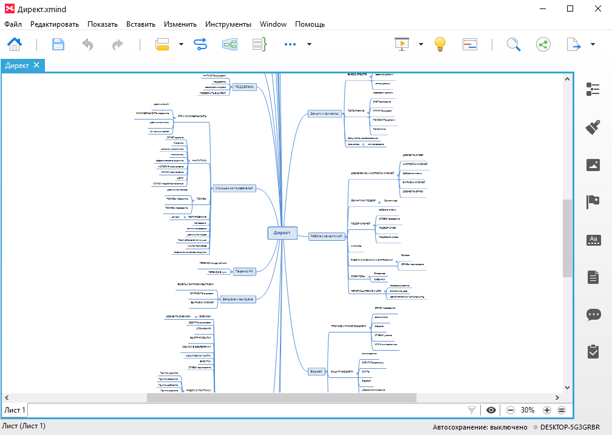
Task: Export the map with the export icon
Action: click(x=573, y=44)
